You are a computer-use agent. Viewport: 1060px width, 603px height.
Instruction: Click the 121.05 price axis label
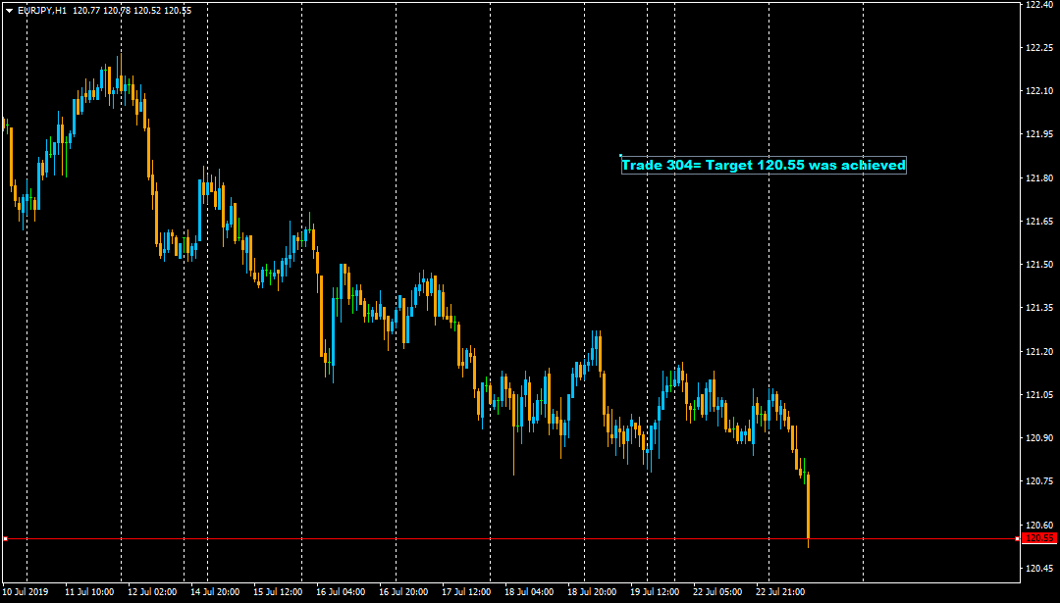coord(1039,395)
